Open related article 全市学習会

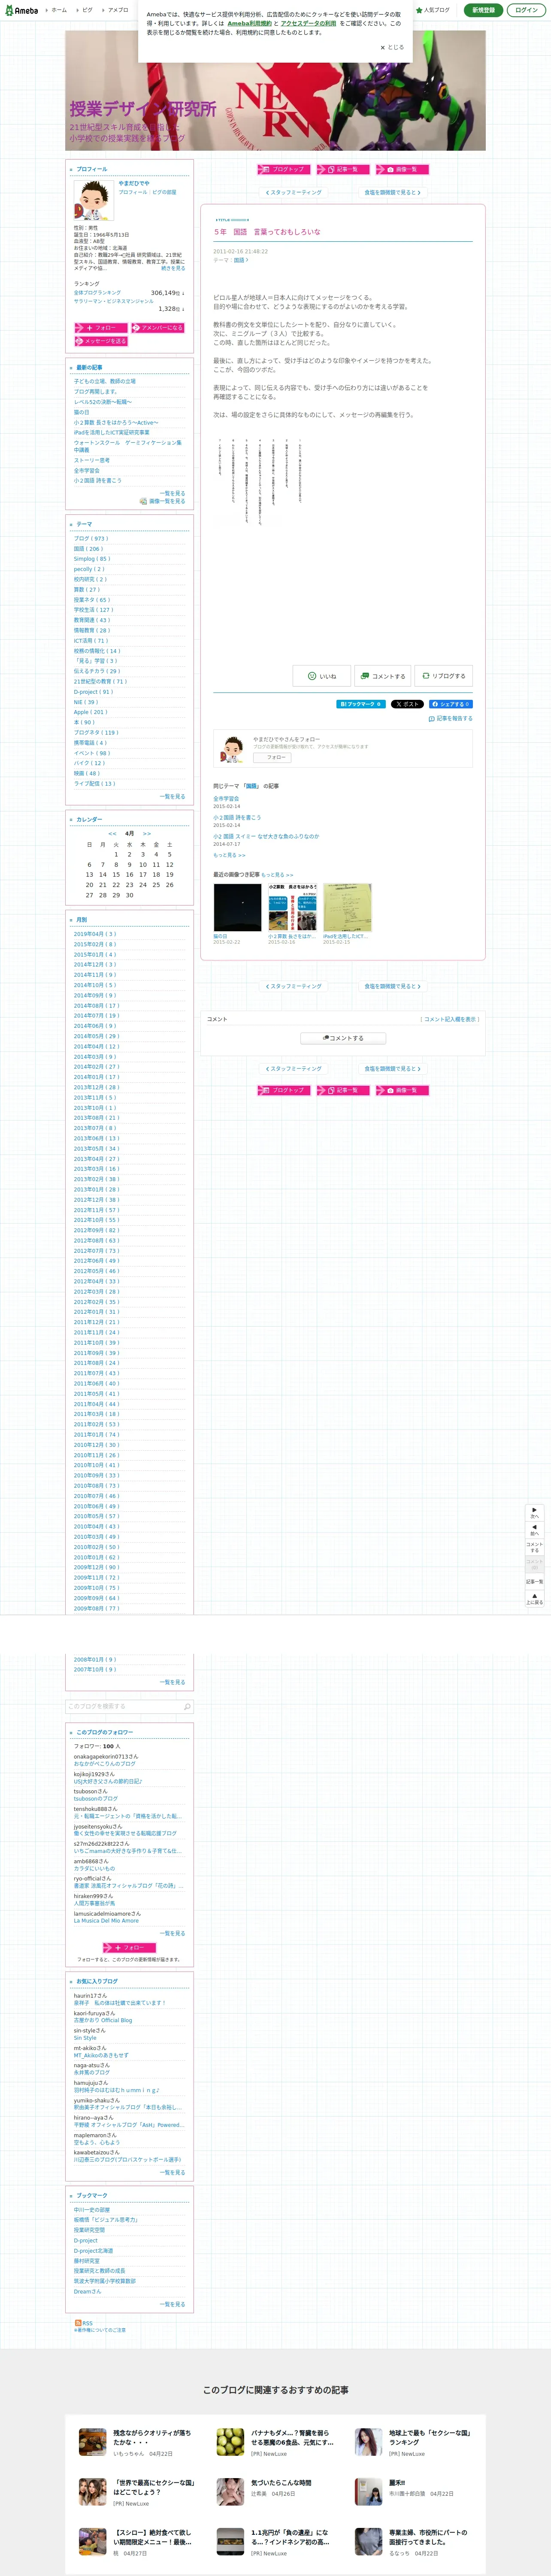[226, 799]
